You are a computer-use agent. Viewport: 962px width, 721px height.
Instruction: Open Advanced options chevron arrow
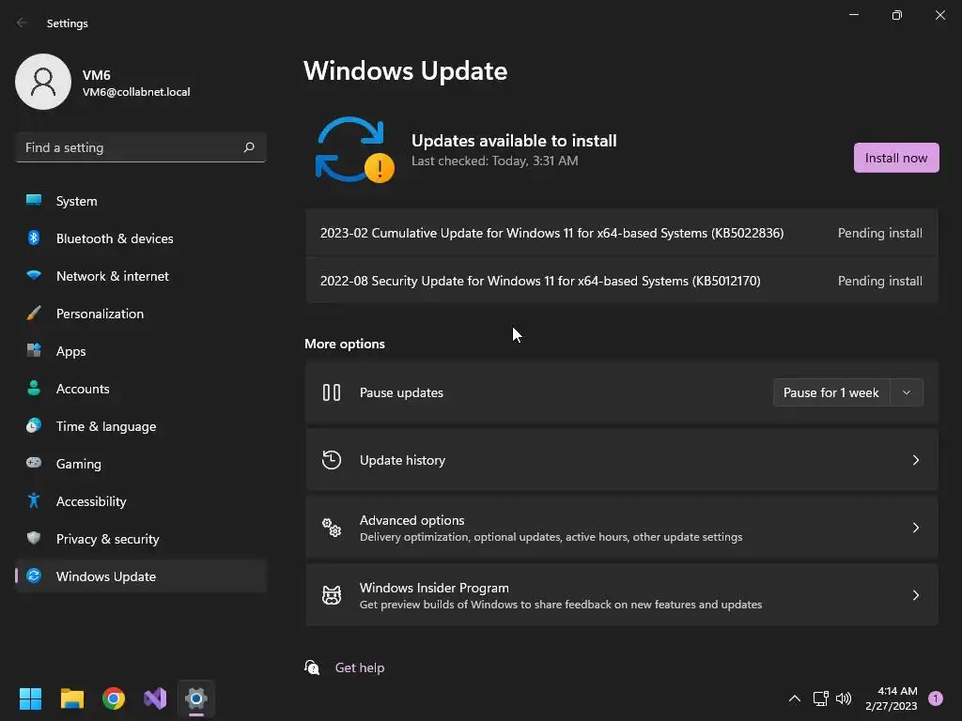pos(915,528)
